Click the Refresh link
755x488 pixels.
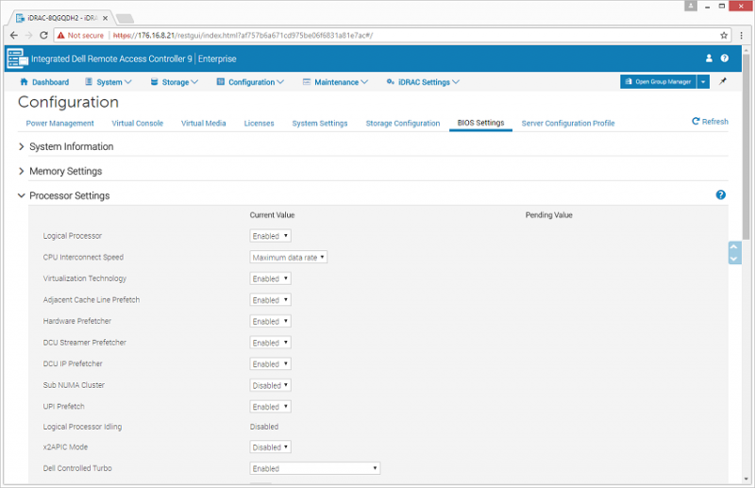click(710, 122)
